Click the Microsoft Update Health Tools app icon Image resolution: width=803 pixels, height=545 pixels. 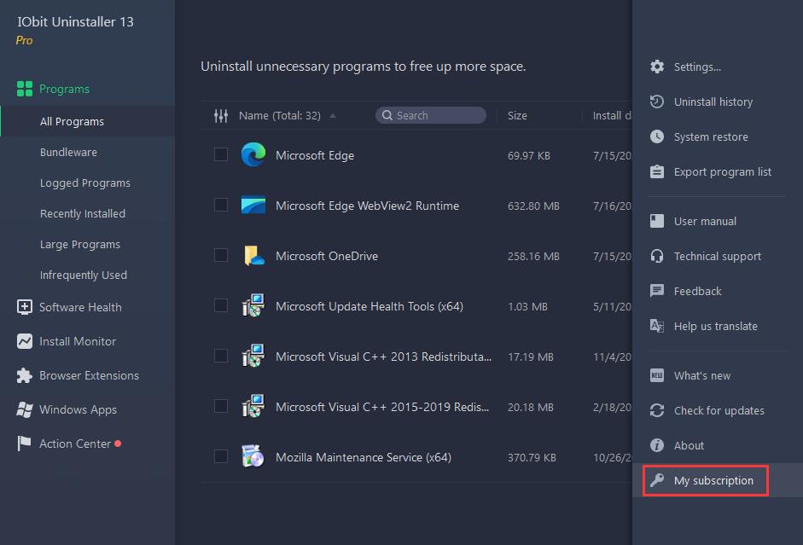coord(253,305)
